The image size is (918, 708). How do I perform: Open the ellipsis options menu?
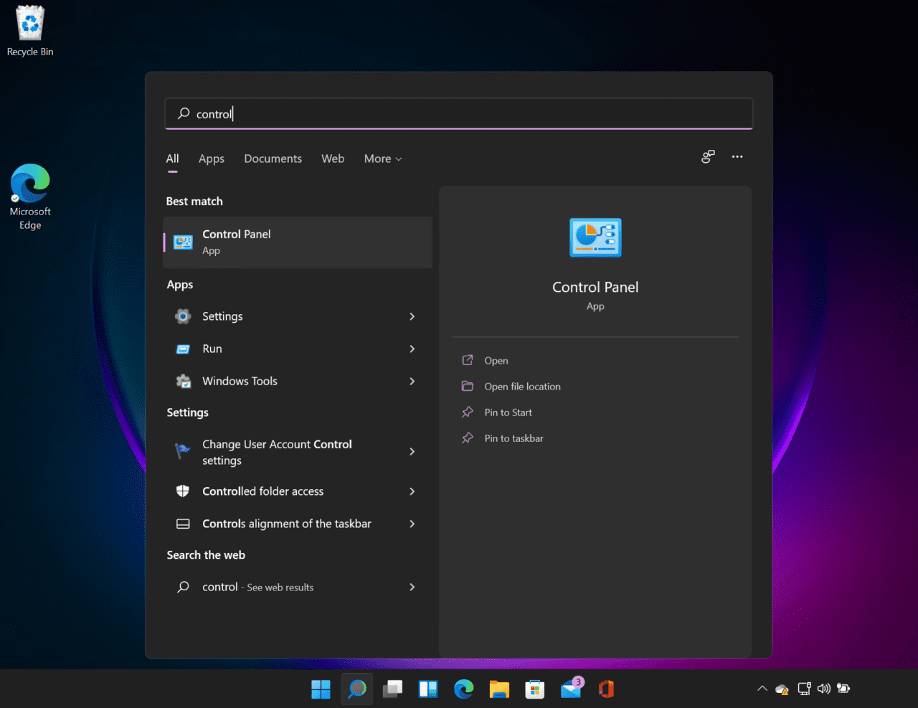click(x=737, y=156)
